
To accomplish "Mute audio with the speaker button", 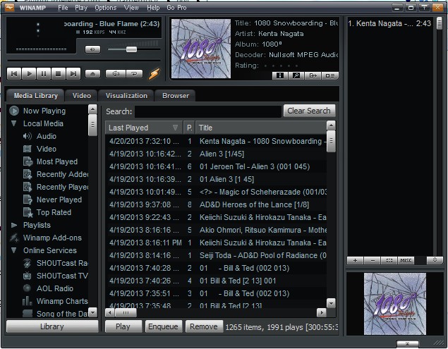I will (92, 49).
